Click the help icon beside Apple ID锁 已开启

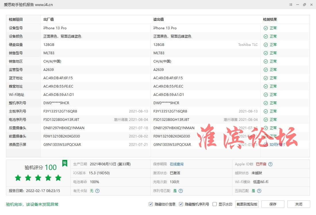pos(270,164)
